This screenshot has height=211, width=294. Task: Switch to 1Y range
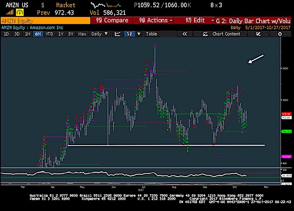(x=61, y=34)
